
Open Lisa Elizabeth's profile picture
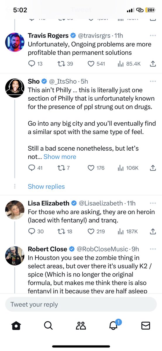(15, 210)
